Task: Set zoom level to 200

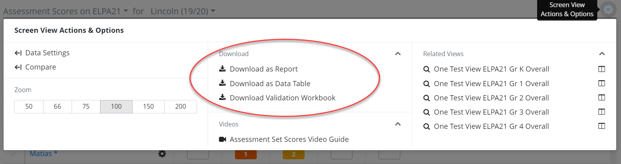Action: point(180,106)
